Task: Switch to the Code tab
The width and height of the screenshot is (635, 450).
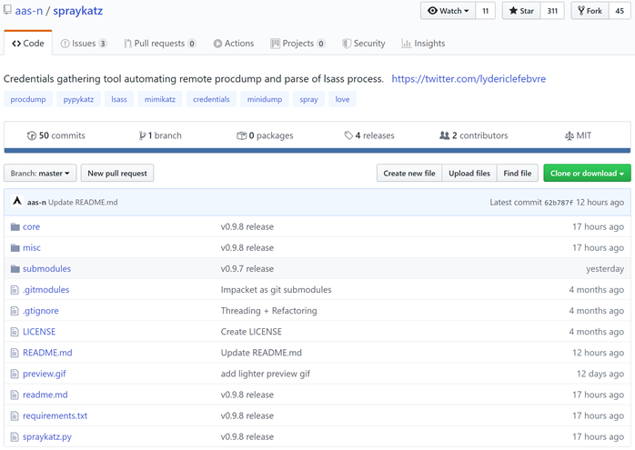Action: pyautogui.click(x=28, y=44)
